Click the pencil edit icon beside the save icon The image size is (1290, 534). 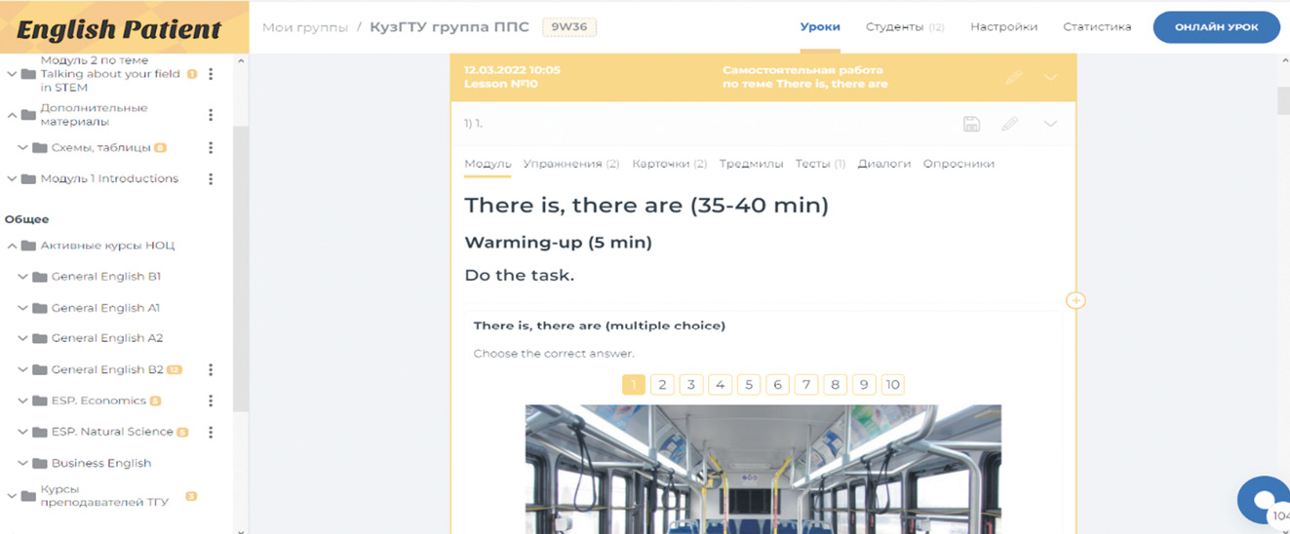click(1010, 124)
